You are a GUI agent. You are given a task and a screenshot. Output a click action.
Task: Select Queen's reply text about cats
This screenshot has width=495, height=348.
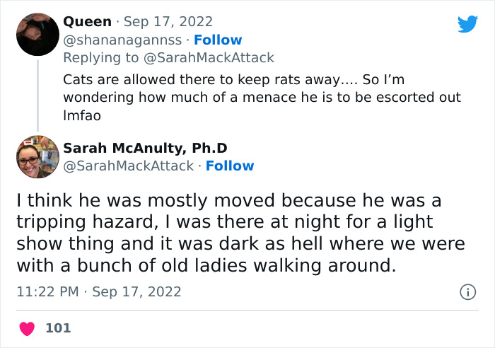coord(262,98)
